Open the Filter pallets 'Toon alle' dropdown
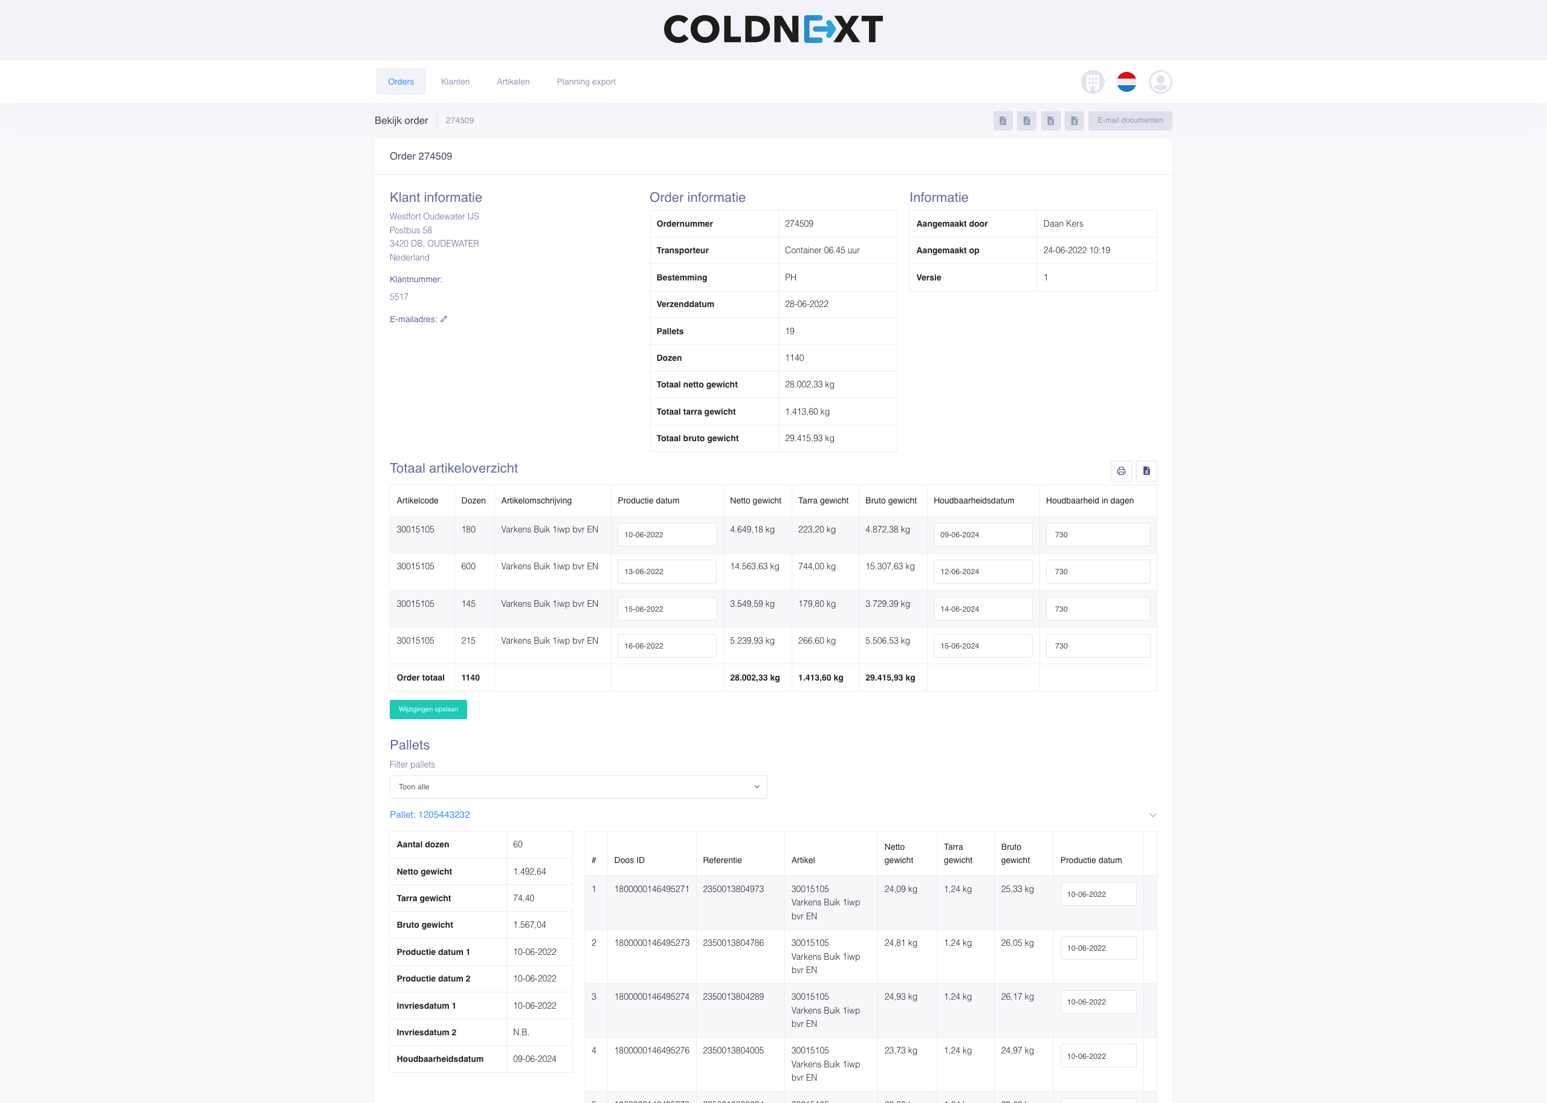This screenshot has height=1103, width=1547. (578, 786)
